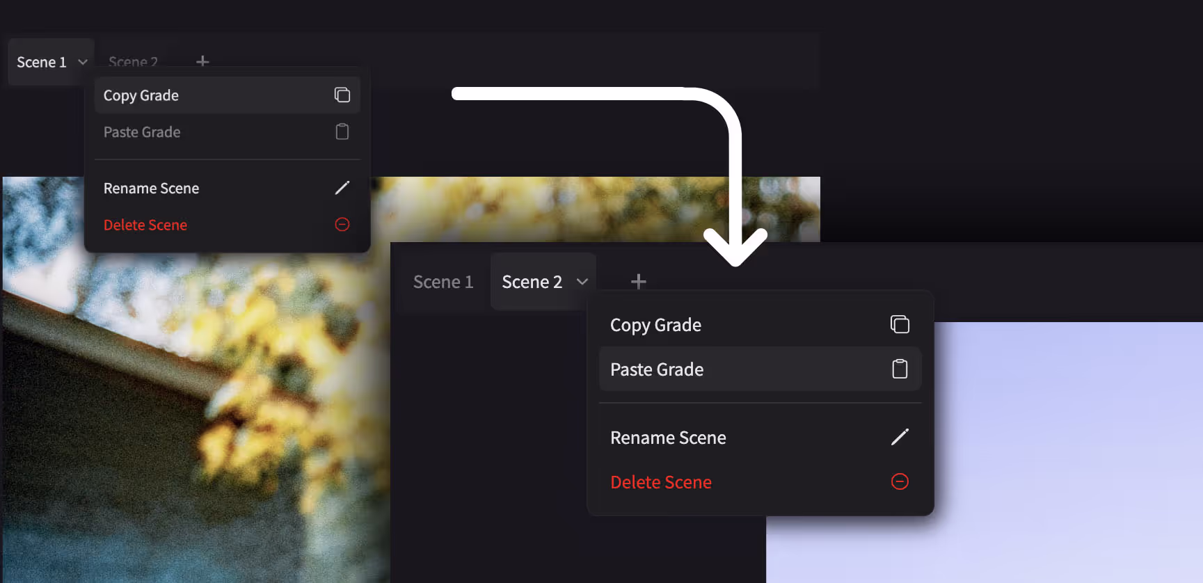Add a new scene with the upper plus icon
Viewport: 1203px width, 583px height.
(202, 62)
